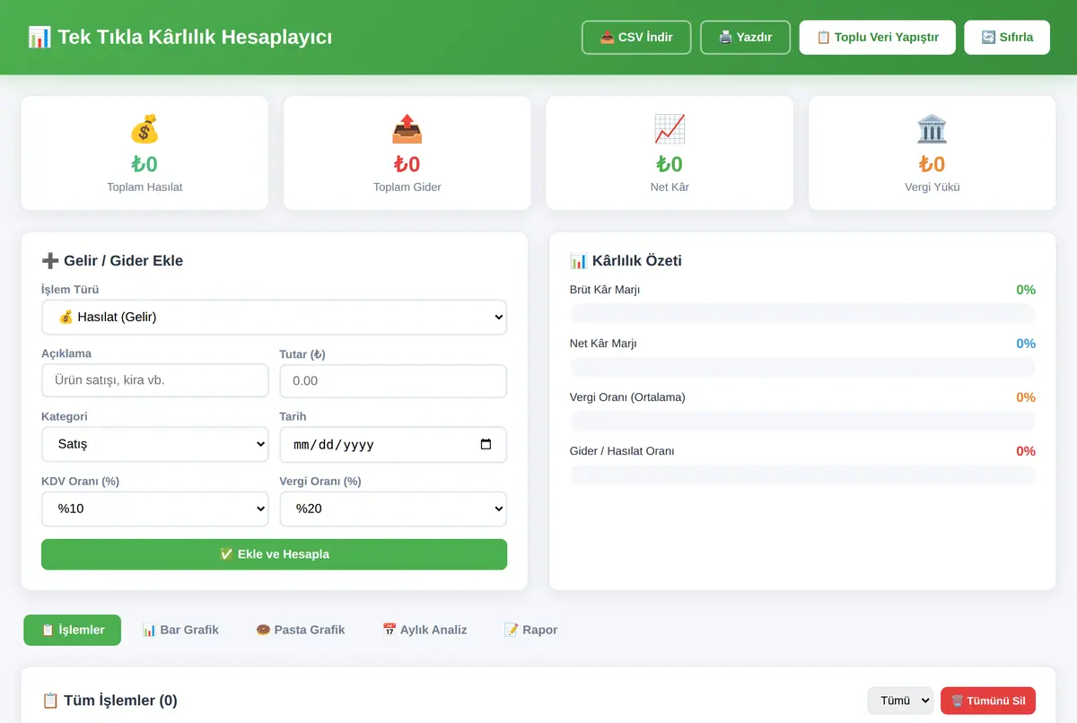
Task: Click the Vergi Oranı (Ortalama) progress bar
Action: [x=802, y=421]
